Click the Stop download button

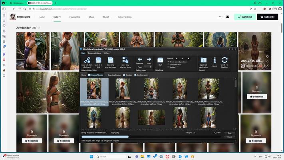(230, 133)
